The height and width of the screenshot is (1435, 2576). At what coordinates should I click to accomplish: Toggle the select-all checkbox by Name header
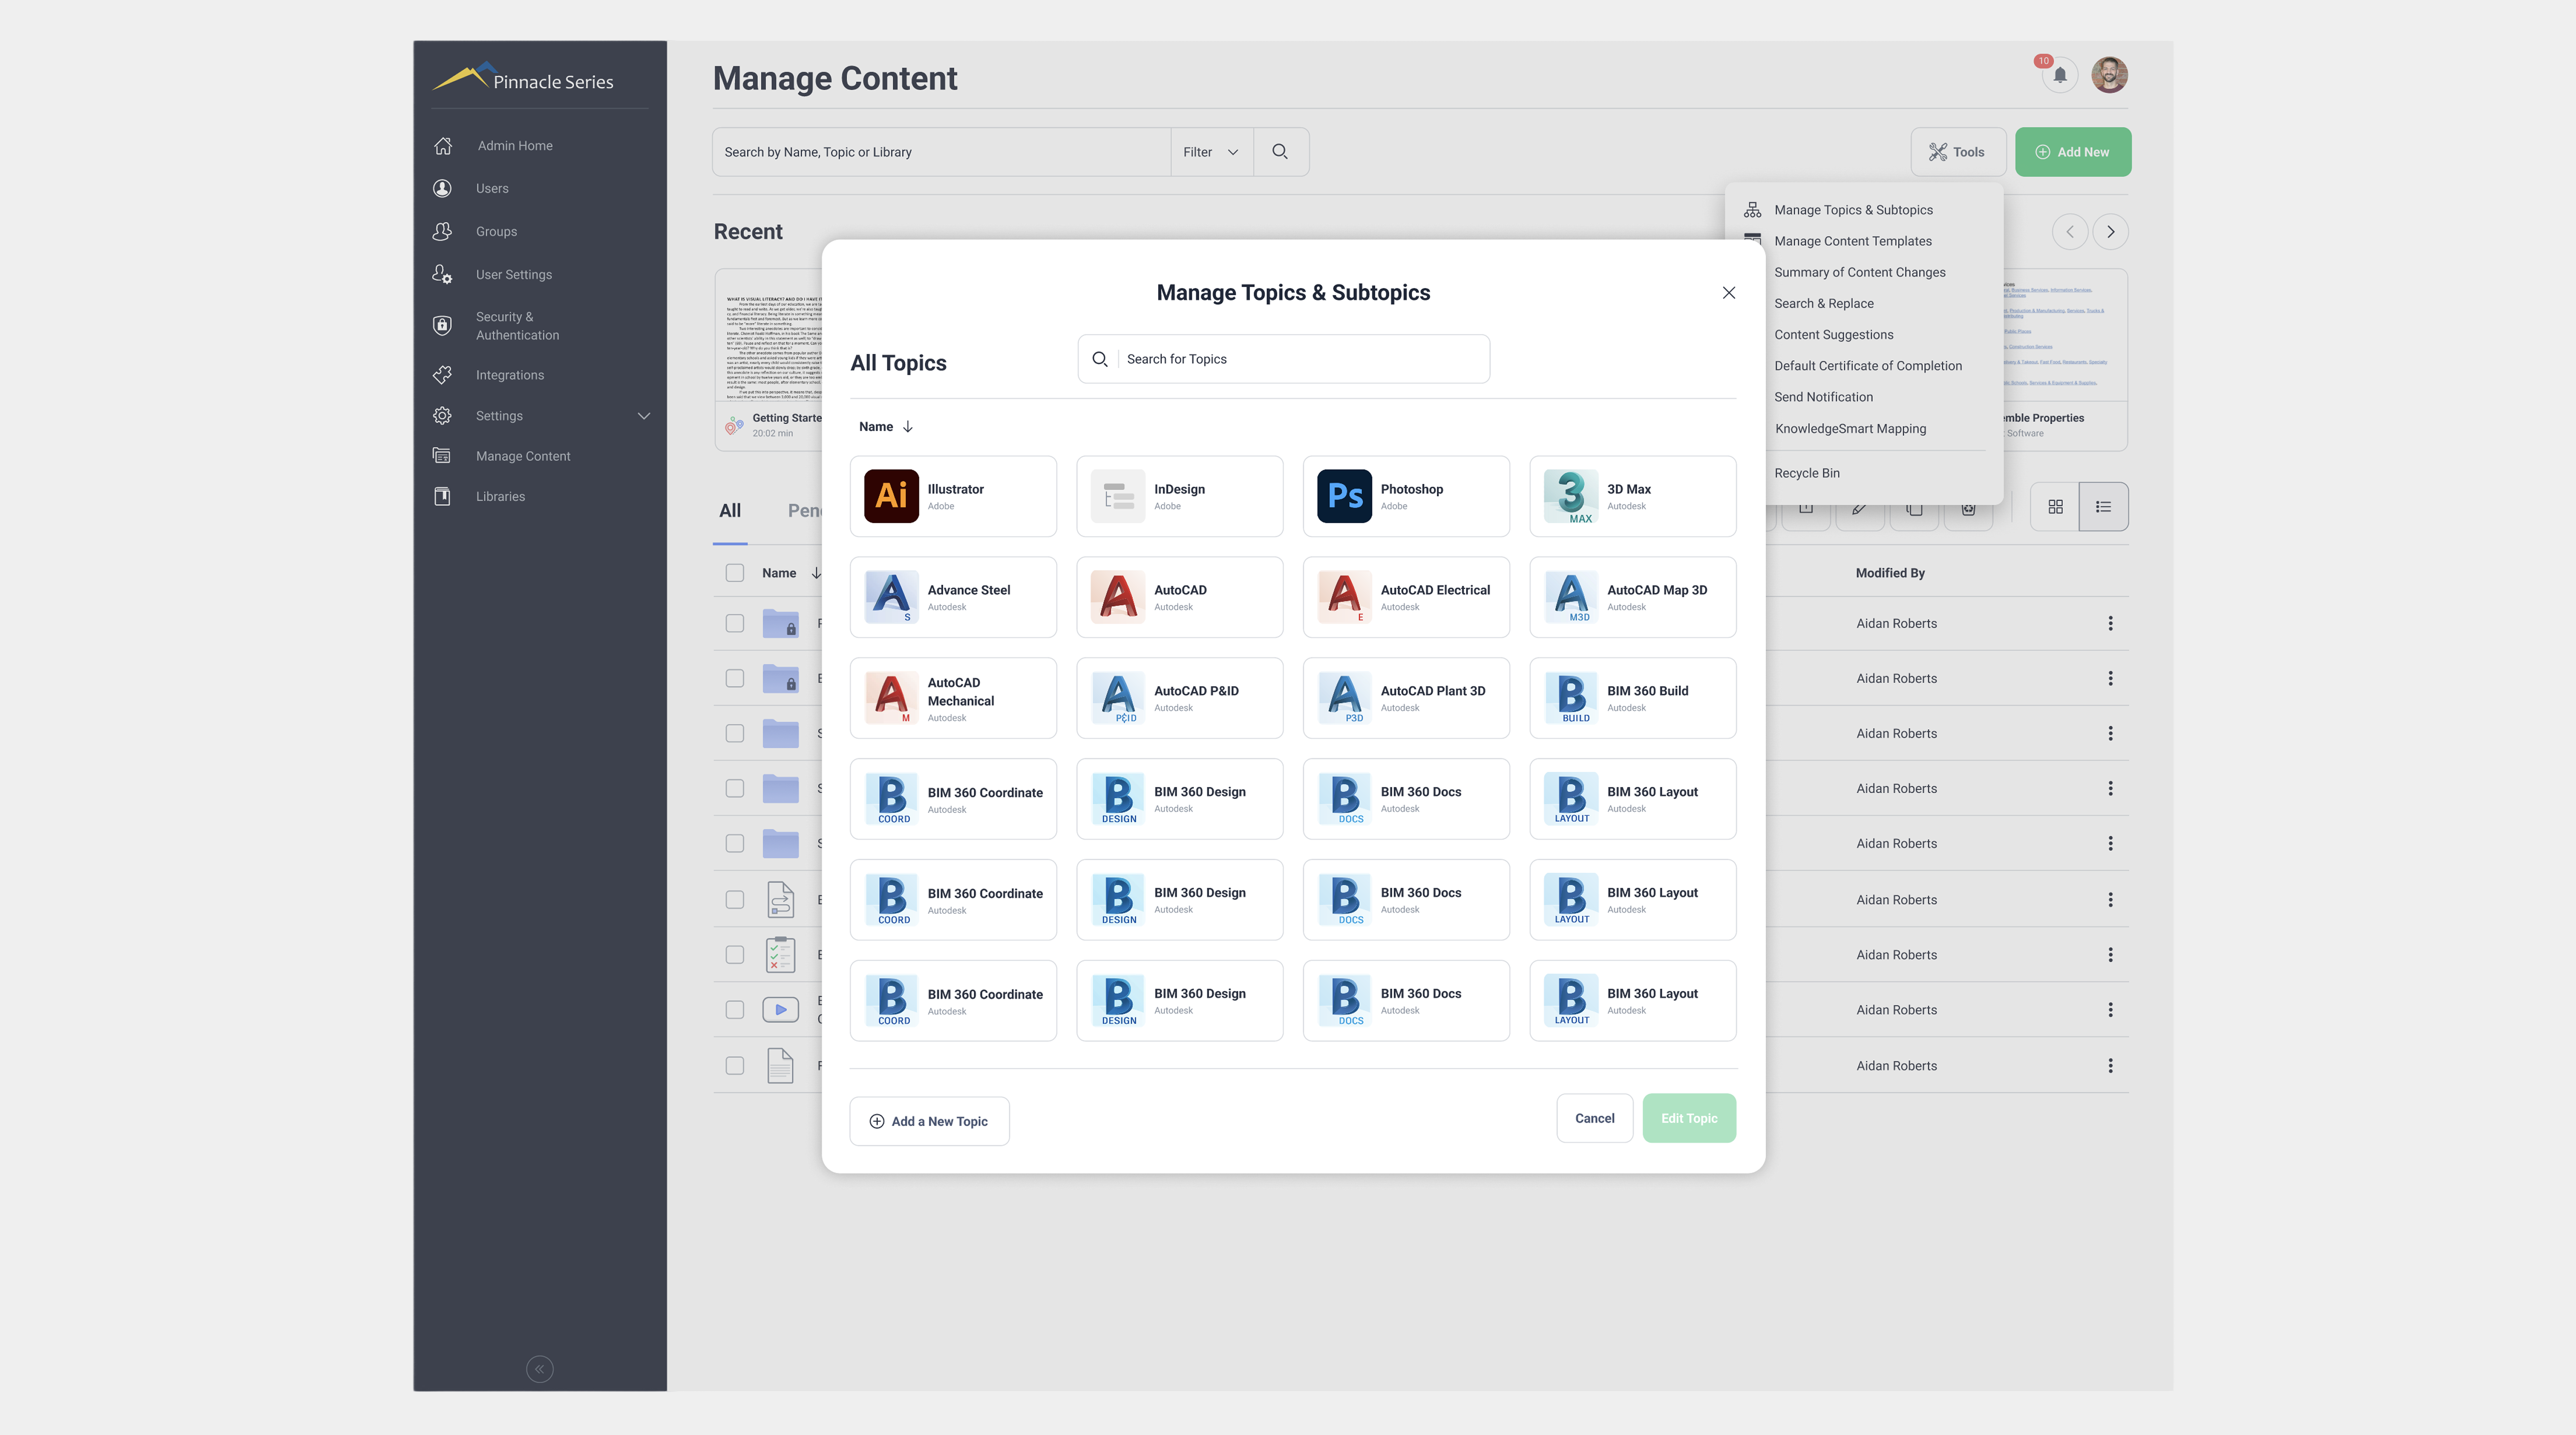point(735,573)
